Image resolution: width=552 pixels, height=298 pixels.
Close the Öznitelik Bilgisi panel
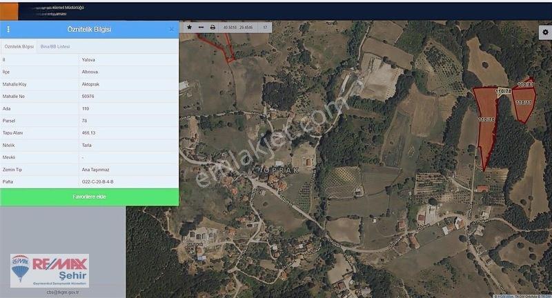click(171, 29)
